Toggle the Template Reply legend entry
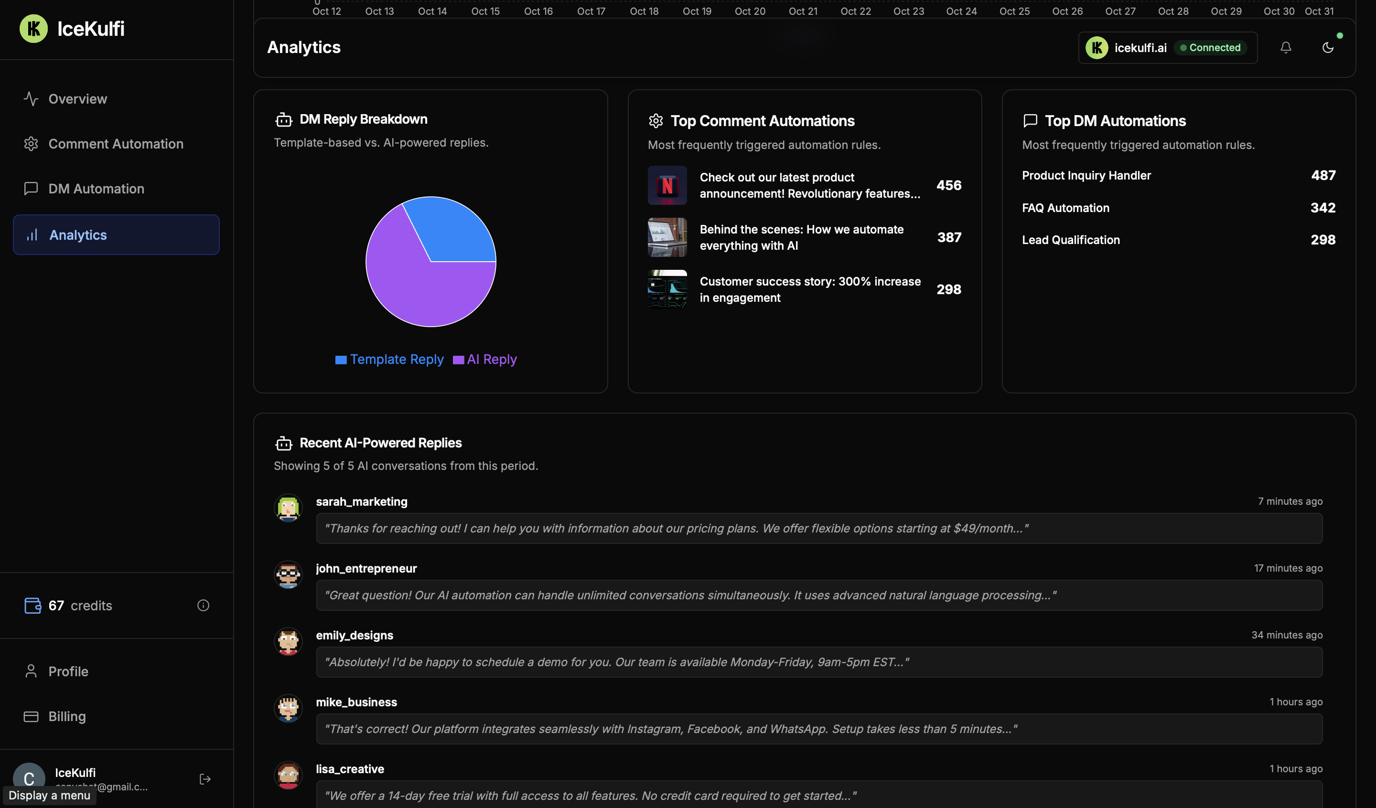Viewport: 1376px width, 808px height. 389,359
